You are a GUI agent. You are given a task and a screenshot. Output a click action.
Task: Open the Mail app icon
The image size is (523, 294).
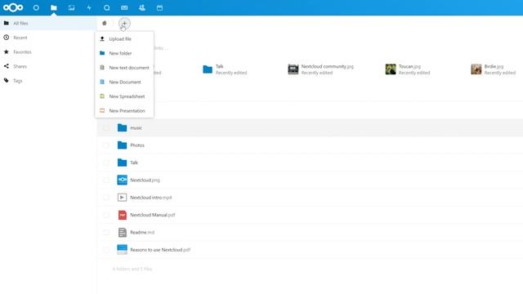tap(124, 7)
